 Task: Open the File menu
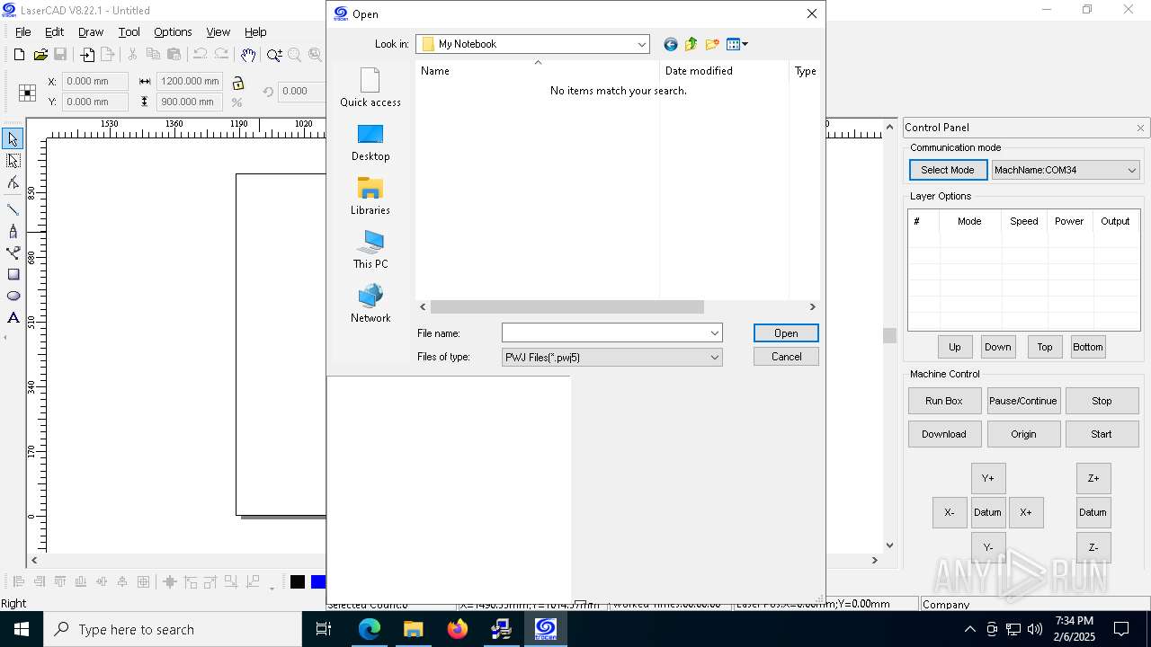tap(22, 31)
